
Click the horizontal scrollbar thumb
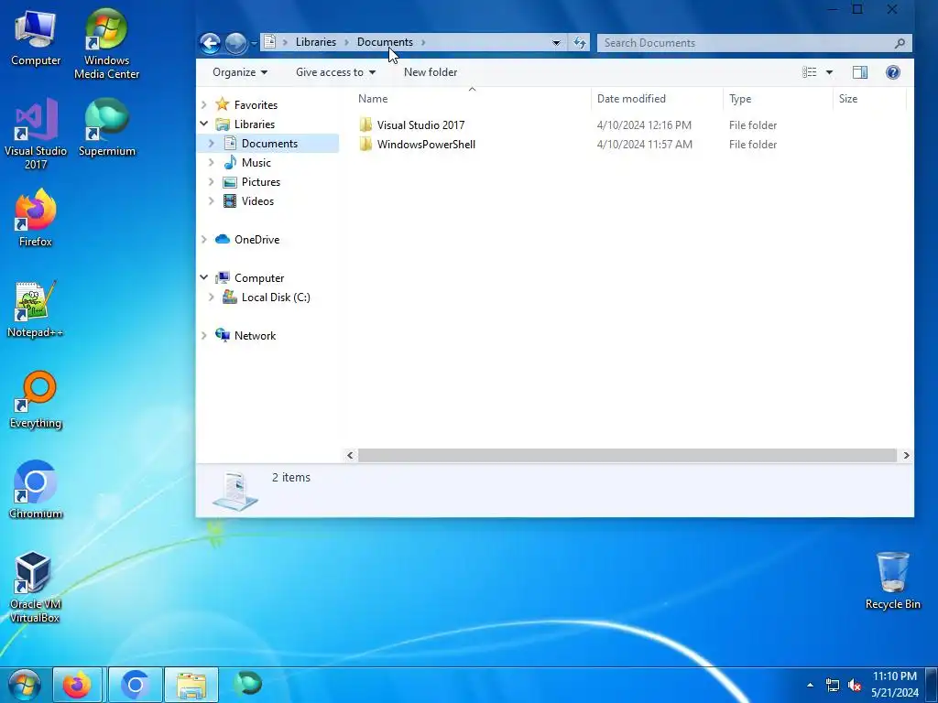tap(627, 456)
